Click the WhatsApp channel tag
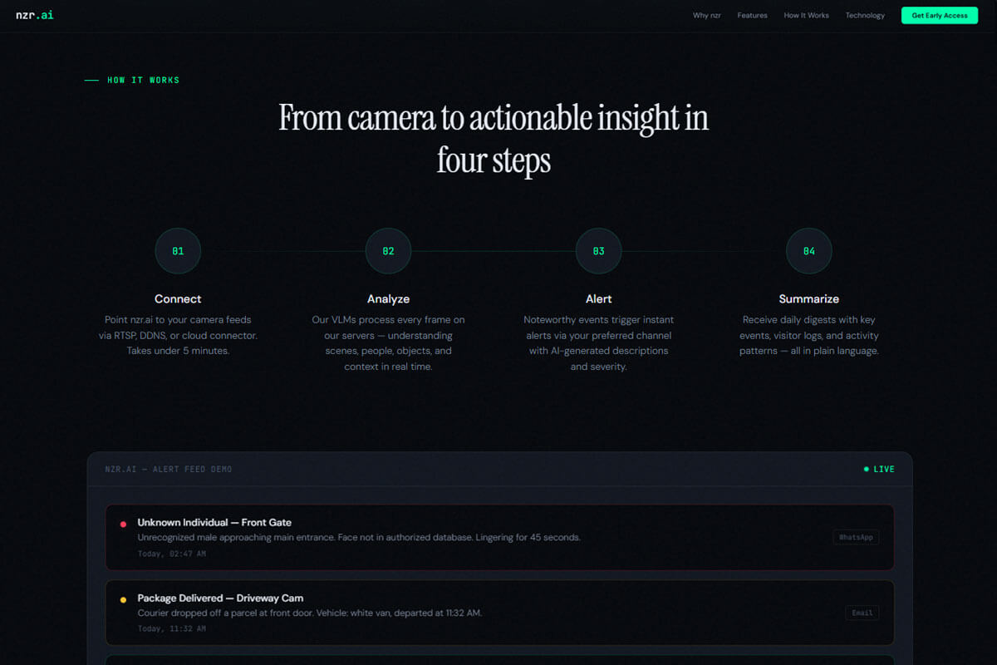The height and width of the screenshot is (665, 997). coord(856,537)
